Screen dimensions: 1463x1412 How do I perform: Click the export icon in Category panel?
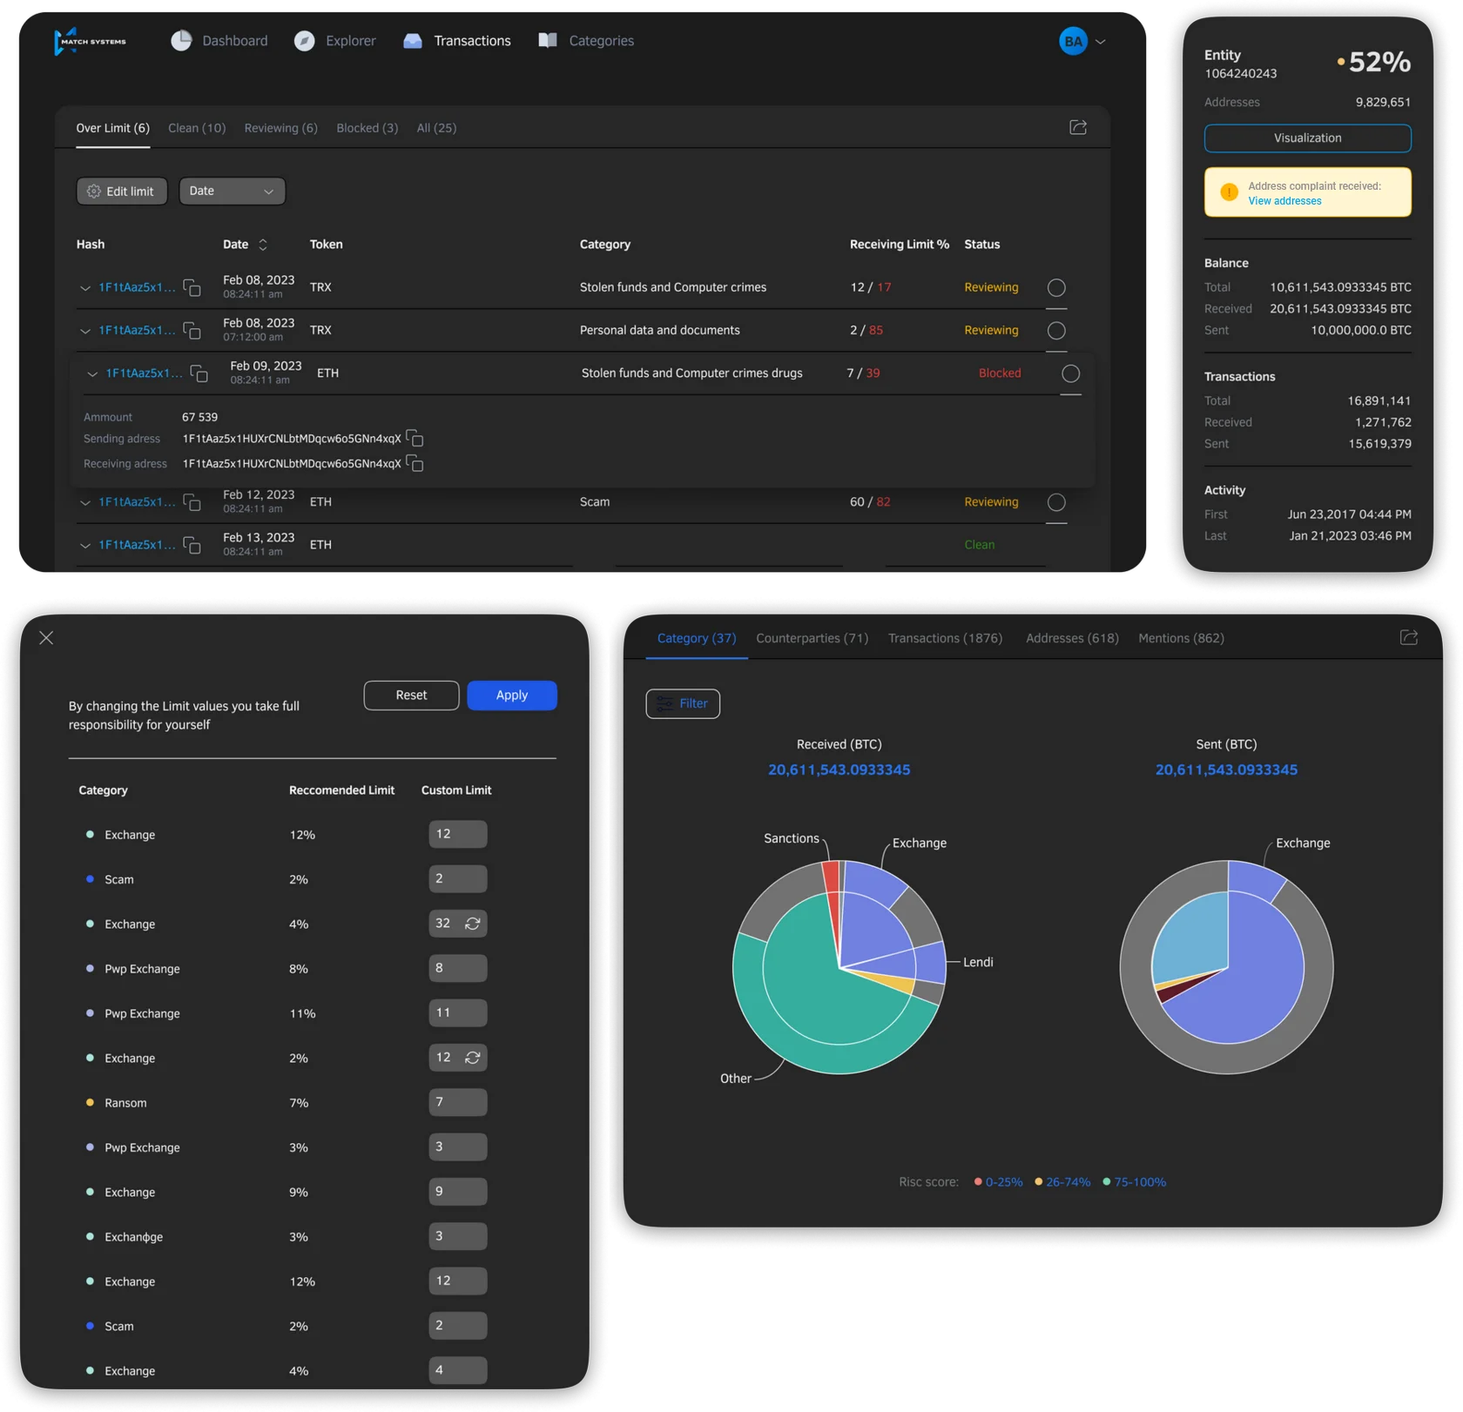[1408, 638]
